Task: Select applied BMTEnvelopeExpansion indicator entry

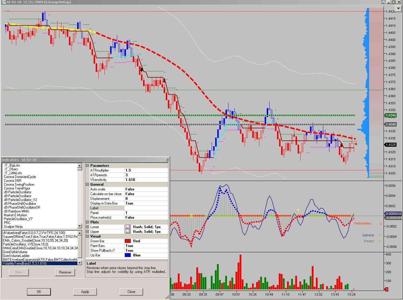Action: (x=40, y=260)
